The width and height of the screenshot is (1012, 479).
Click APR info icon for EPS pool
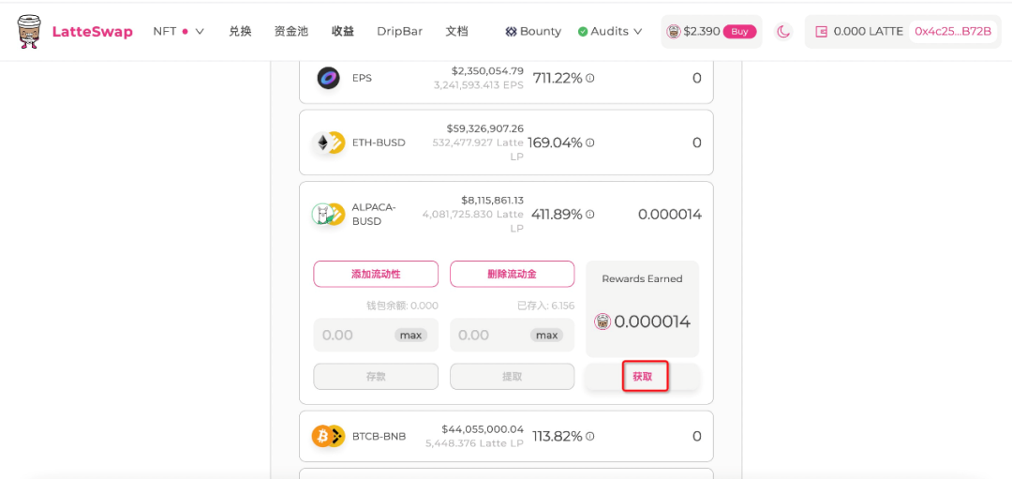coord(590,78)
